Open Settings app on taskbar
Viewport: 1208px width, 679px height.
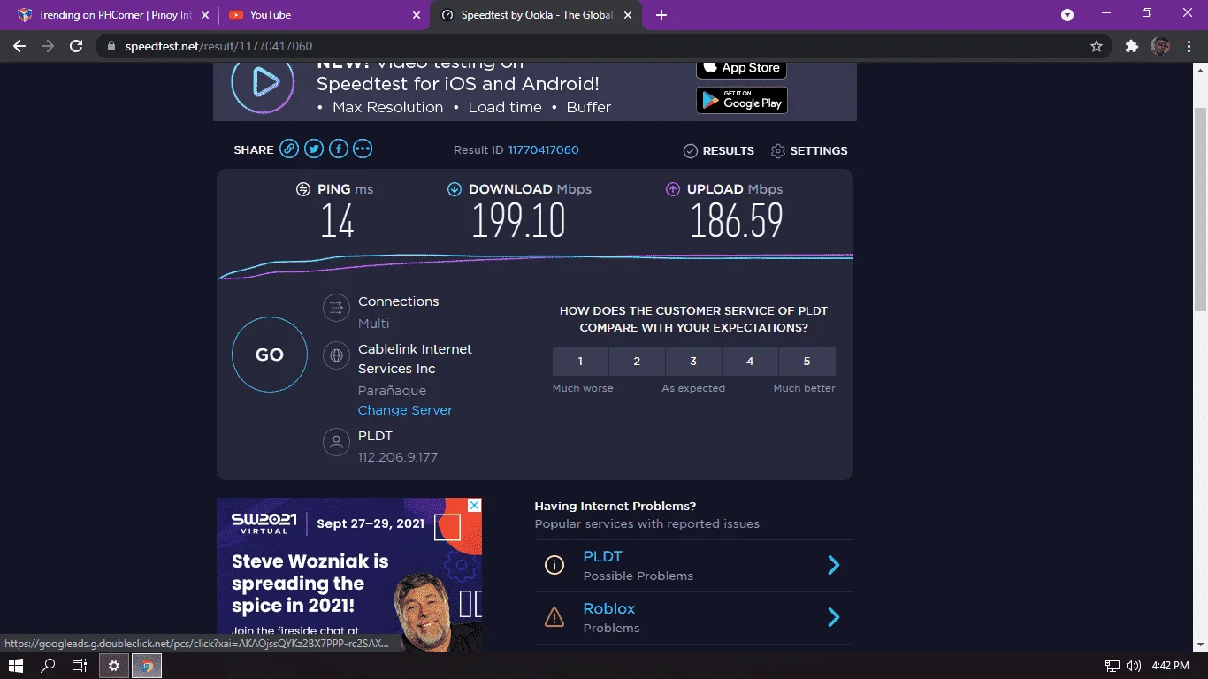point(113,666)
